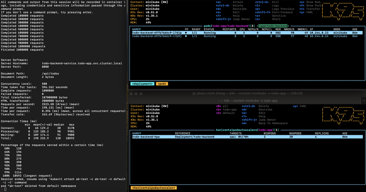
Task: Click the <ctrl-k> Kill hint
Action: [x=267, y=2]
